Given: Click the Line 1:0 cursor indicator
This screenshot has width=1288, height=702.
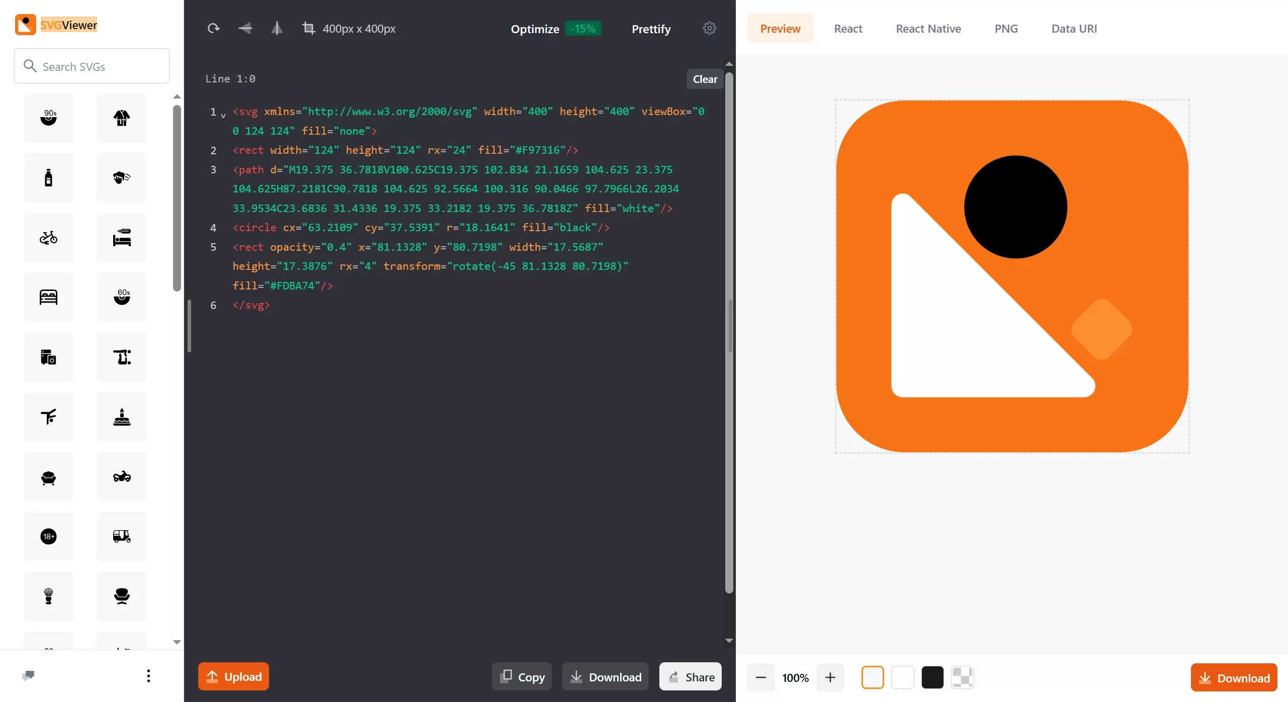Looking at the screenshot, I should 230,79.
